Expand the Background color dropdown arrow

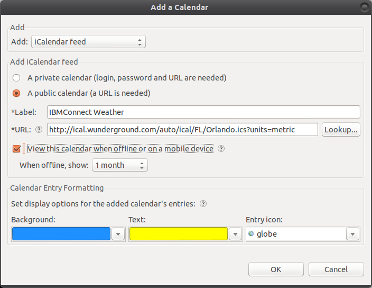coord(118,234)
